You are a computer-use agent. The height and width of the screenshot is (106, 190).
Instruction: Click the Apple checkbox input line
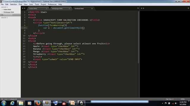(x=56, y=46)
